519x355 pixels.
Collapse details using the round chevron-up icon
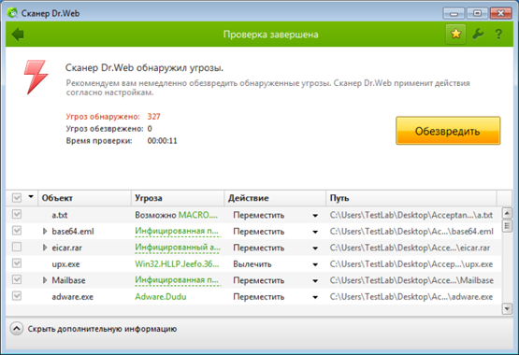(17, 329)
